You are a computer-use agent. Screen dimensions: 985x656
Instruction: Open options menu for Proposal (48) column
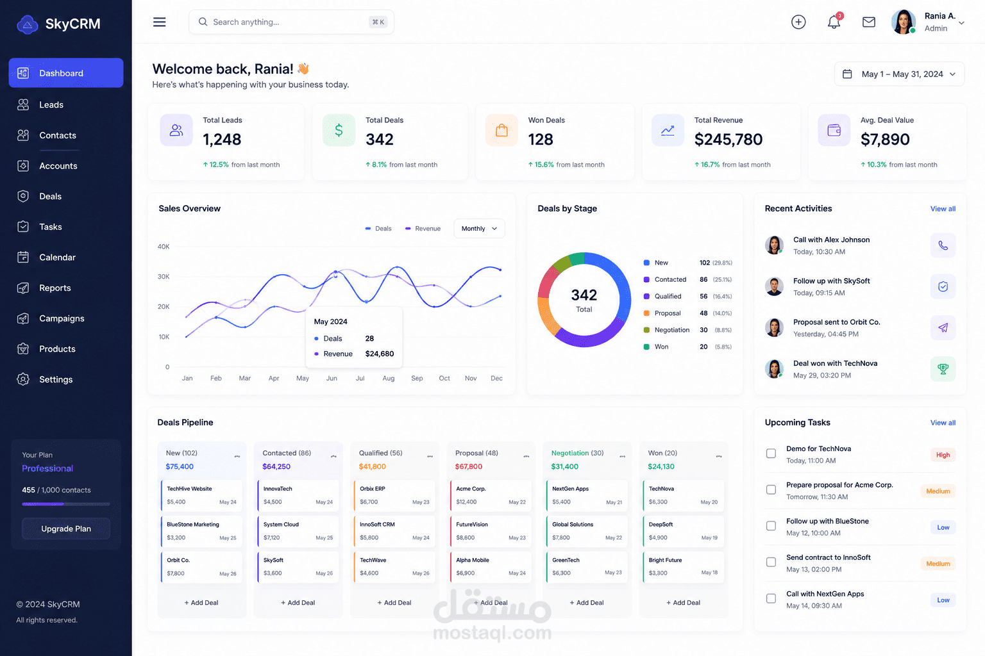point(526,456)
